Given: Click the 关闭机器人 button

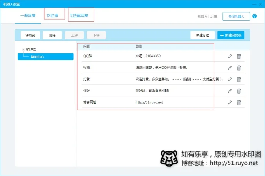Looking at the screenshot, I should point(236,16).
